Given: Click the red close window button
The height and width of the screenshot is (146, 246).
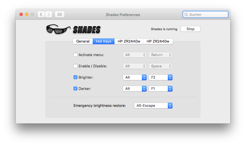Looking at the screenshot, I should (21, 14).
